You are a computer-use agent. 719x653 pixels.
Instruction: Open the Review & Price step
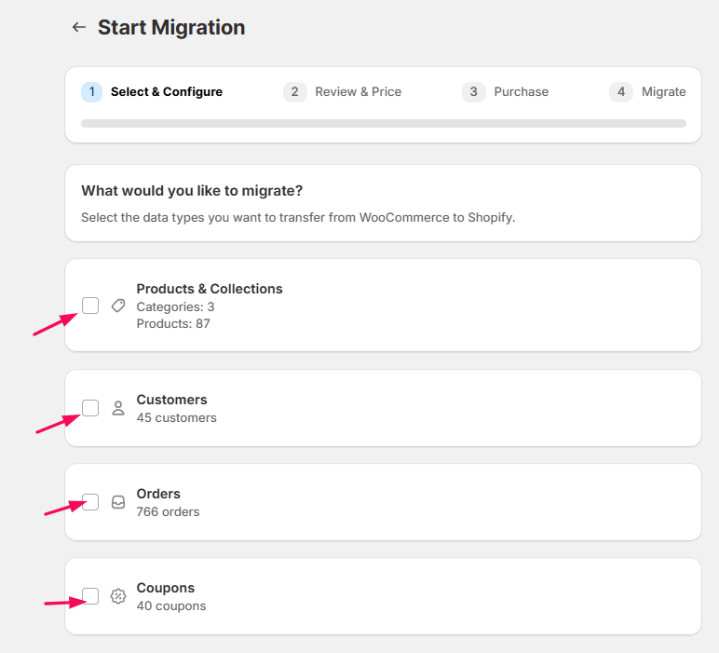[x=358, y=91]
